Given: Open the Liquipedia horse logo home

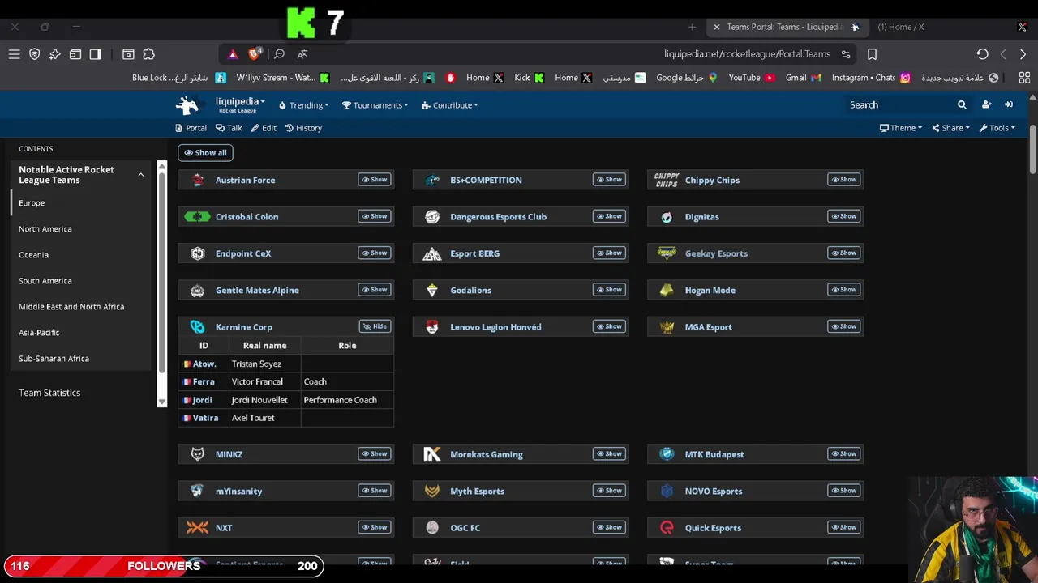Looking at the screenshot, I should point(187,104).
